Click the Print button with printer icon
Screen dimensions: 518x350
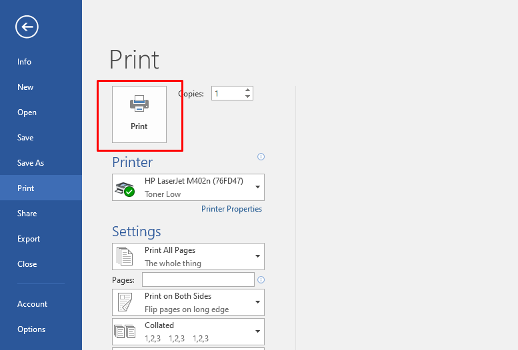(139, 114)
